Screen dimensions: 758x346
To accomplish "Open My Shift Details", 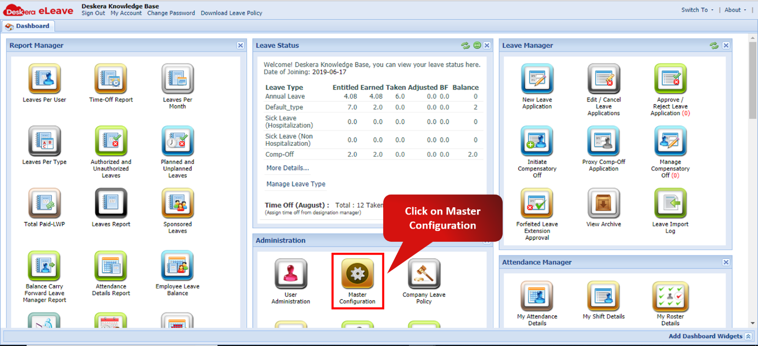I will click(x=604, y=297).
